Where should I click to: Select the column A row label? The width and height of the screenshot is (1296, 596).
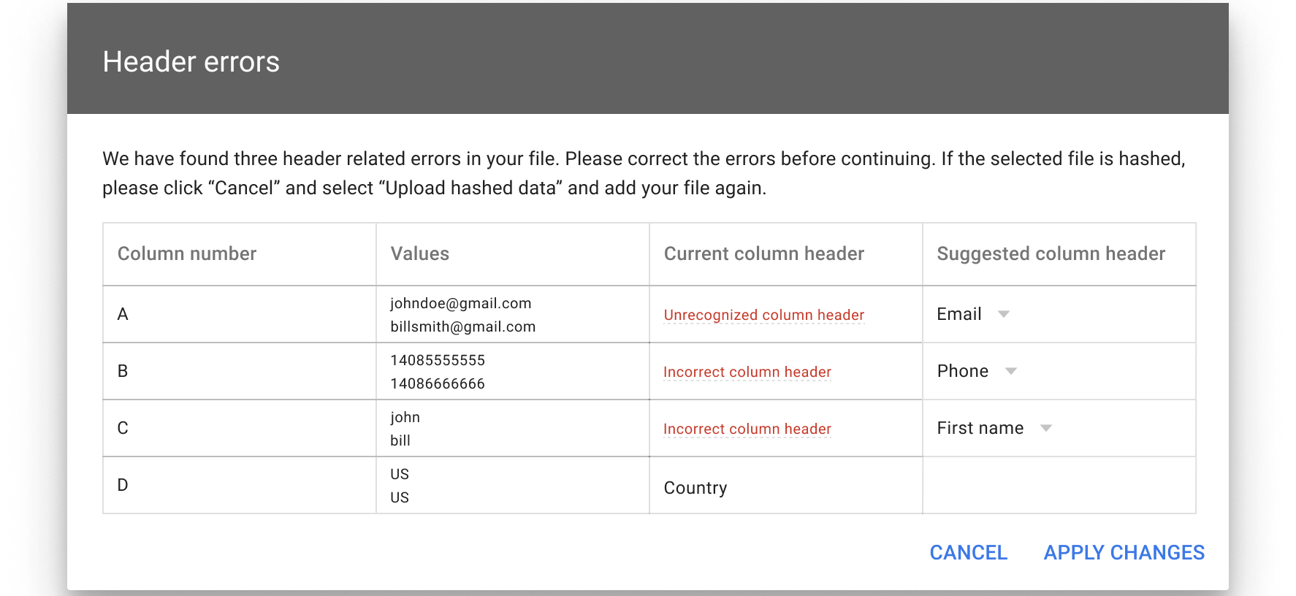coord(123,314)
